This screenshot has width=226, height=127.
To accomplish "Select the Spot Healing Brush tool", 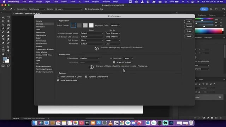I will [8, 28].
